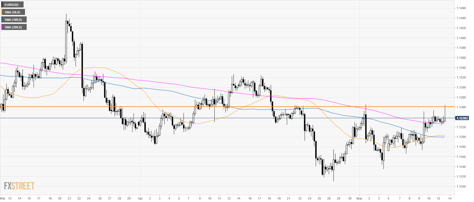The width and height of the screenshot is (474, 202).
Task: Click the 1.1200 price axis label
Action: 461,137
